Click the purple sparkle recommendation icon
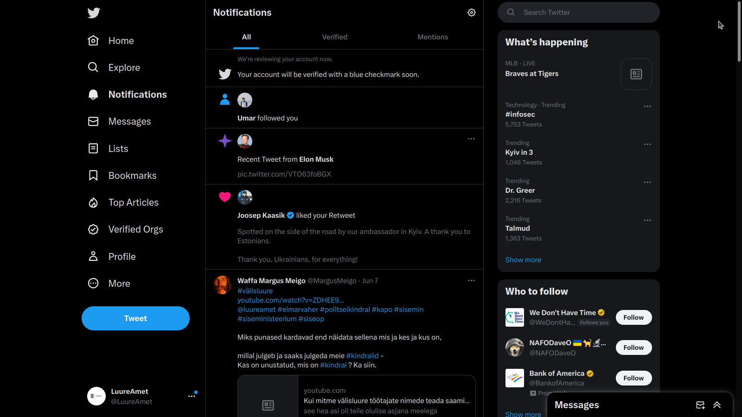Viewport: 742px width, 417px height. pos(225,141)
